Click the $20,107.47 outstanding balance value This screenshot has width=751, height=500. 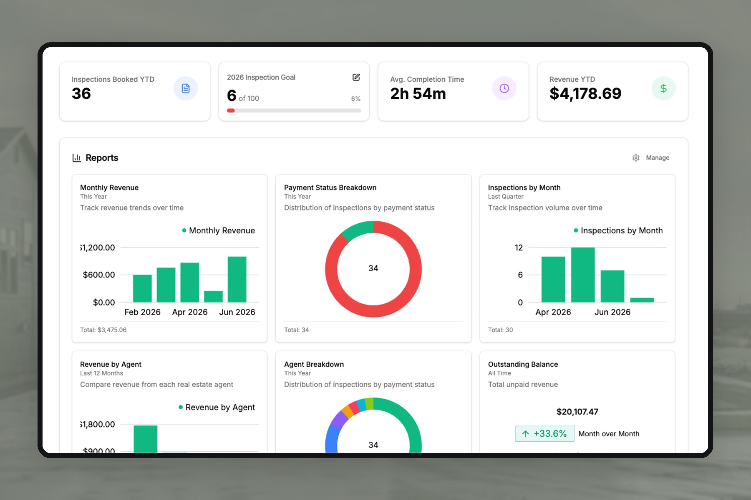click(577, 412)
